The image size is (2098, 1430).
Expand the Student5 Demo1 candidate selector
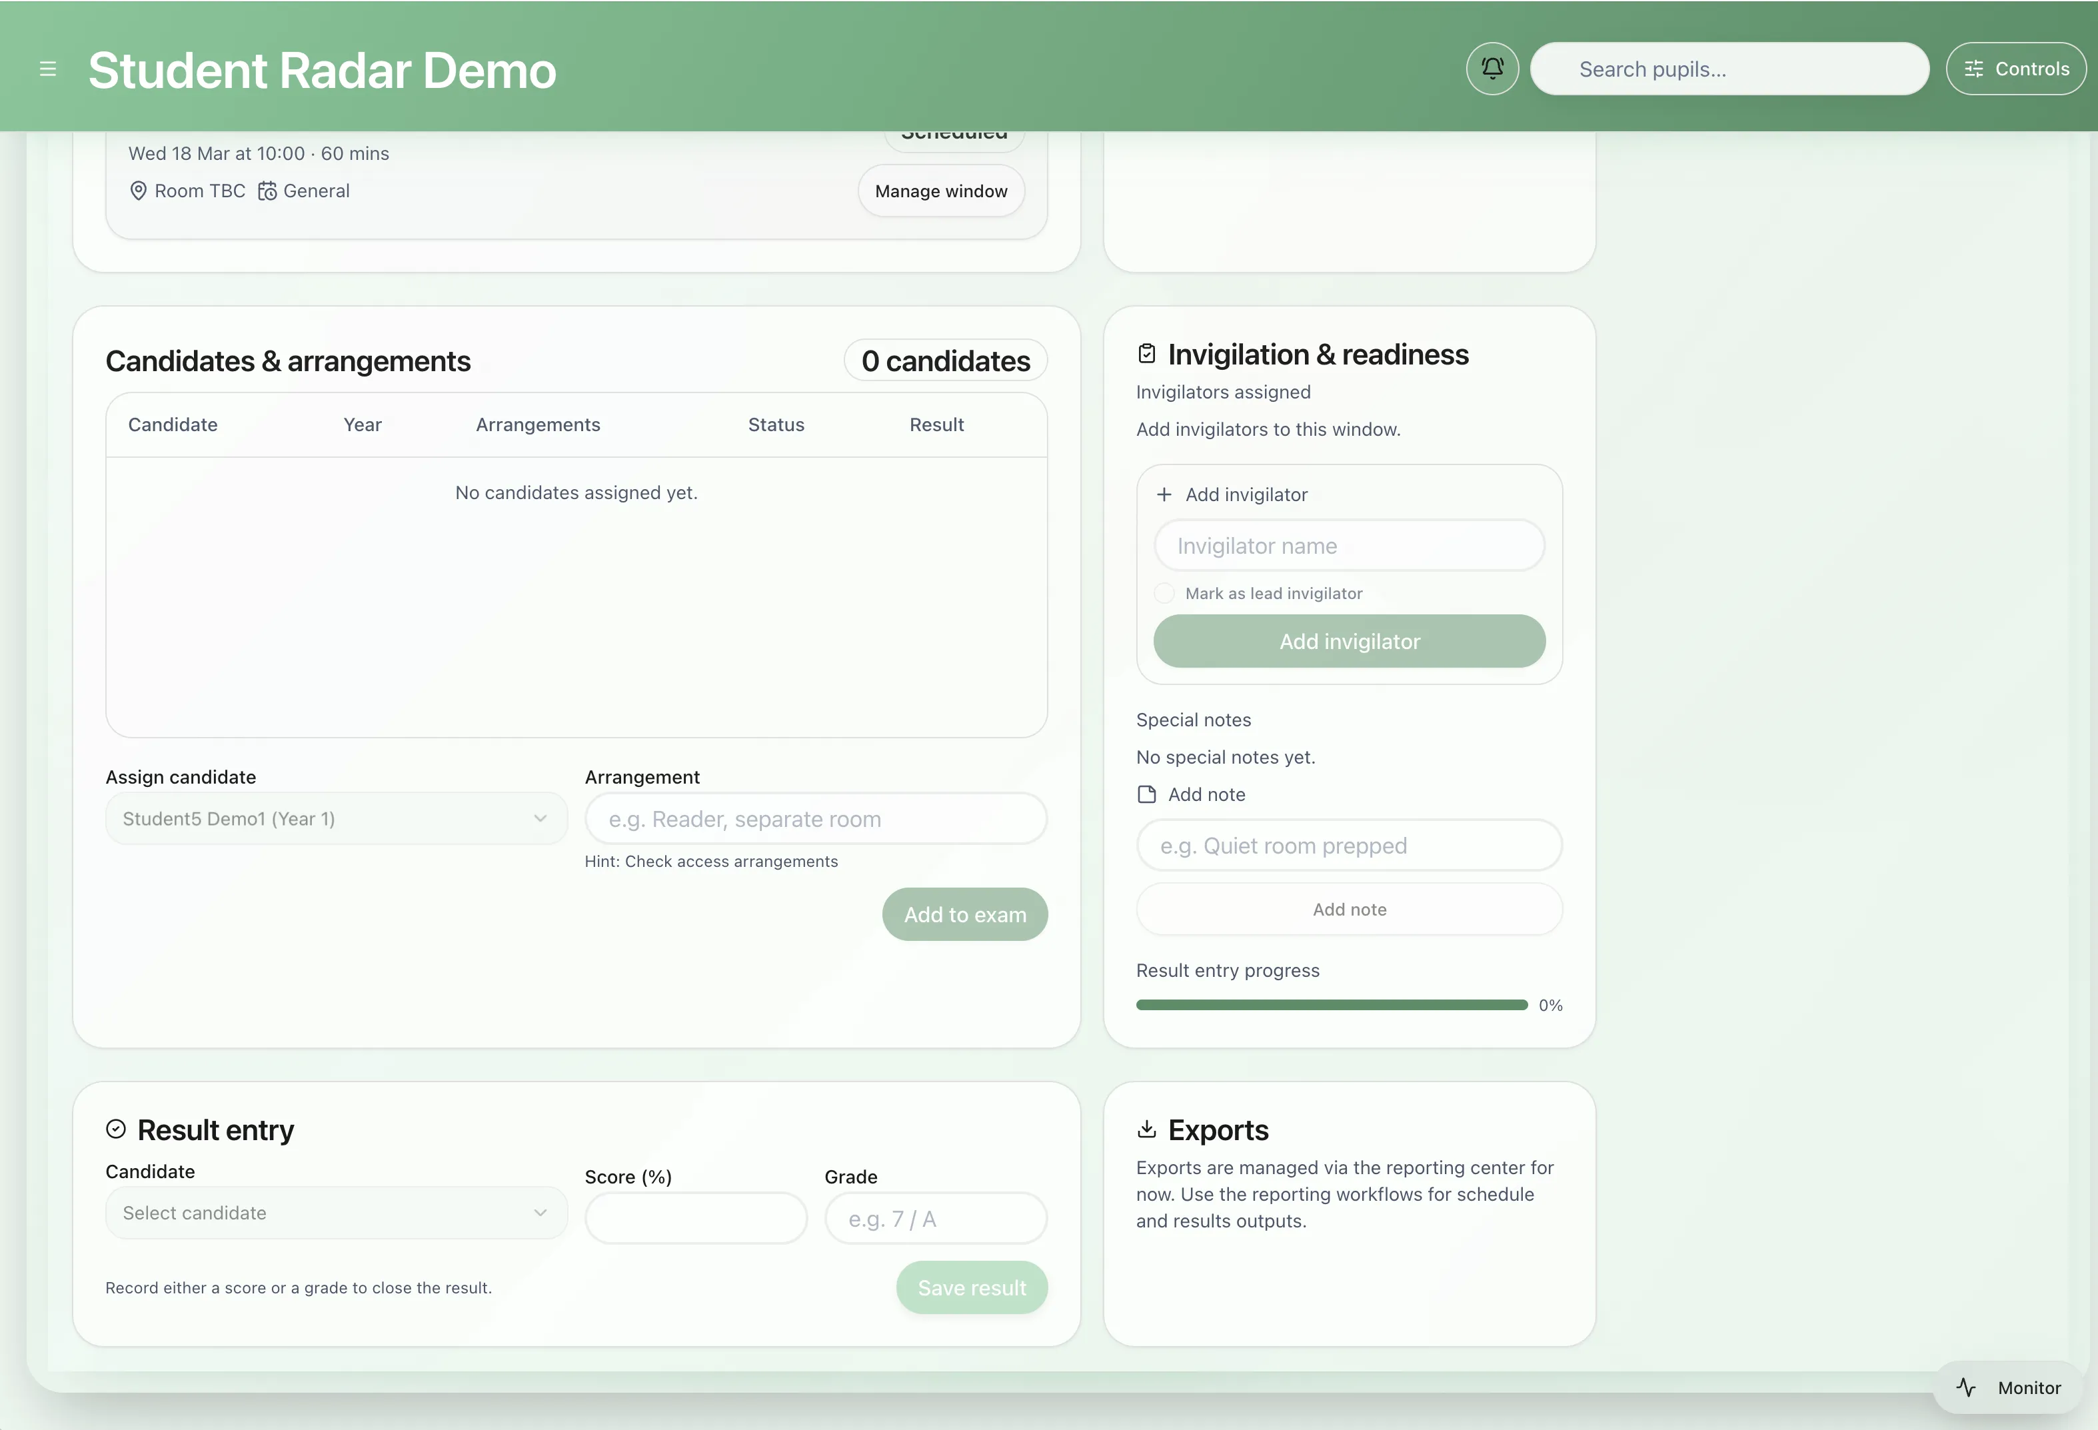click(336, 818)
